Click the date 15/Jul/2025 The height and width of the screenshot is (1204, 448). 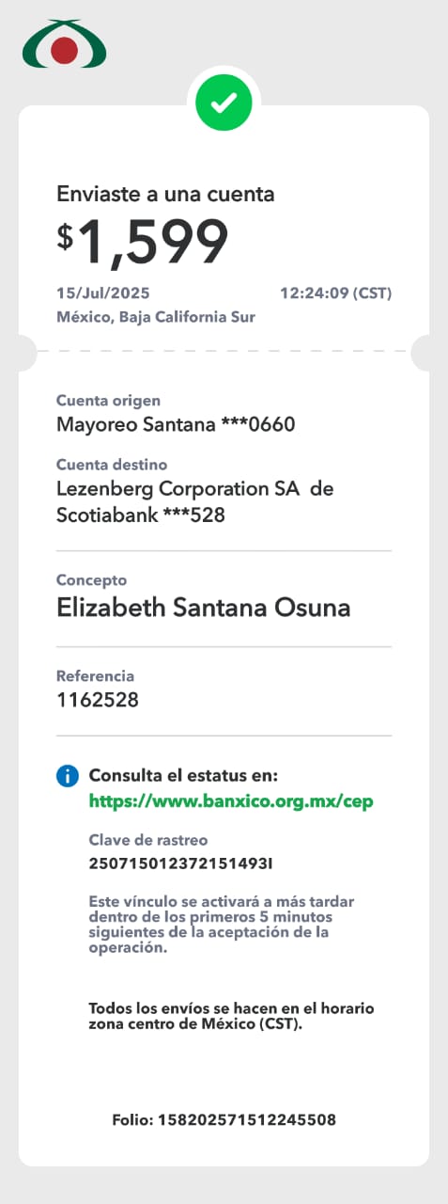[103, 293]
